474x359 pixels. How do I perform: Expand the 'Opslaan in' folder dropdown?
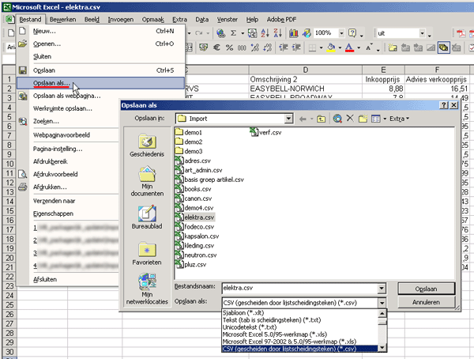pos(288,119)
